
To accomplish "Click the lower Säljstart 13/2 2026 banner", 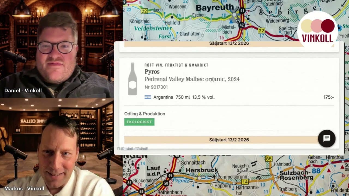I will (x=229, y=140).
